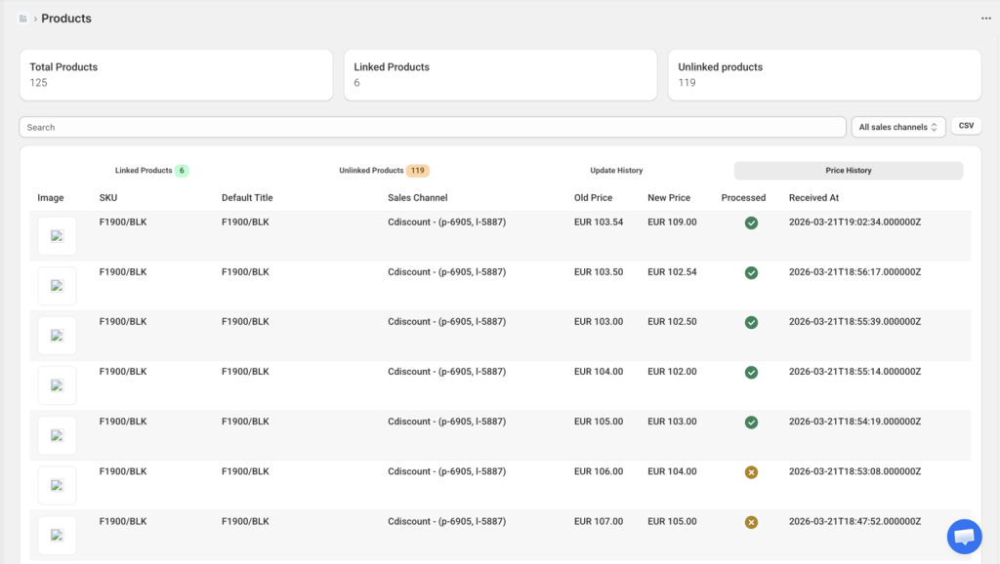Switch to the Linked Products tab
The height and width of the screenshot is (564, 1000).
[151, 171]
